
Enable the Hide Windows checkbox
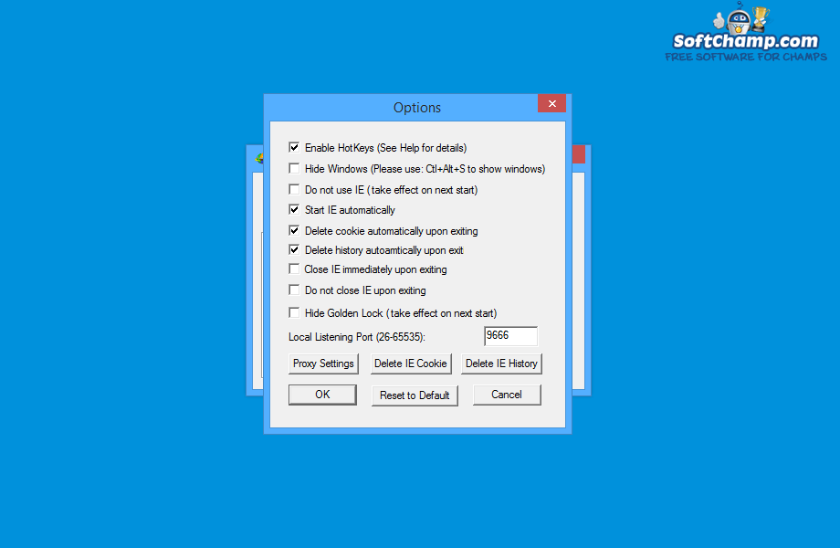tap(294, 168)
